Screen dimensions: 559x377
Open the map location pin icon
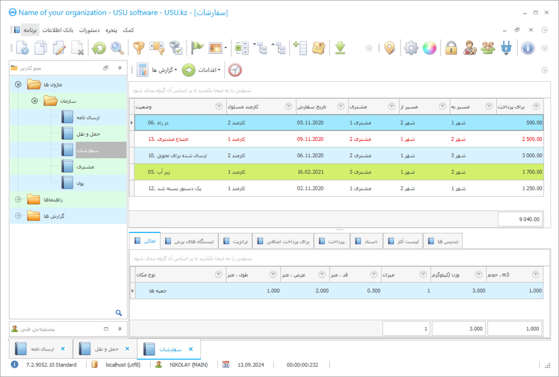(390, 48)
